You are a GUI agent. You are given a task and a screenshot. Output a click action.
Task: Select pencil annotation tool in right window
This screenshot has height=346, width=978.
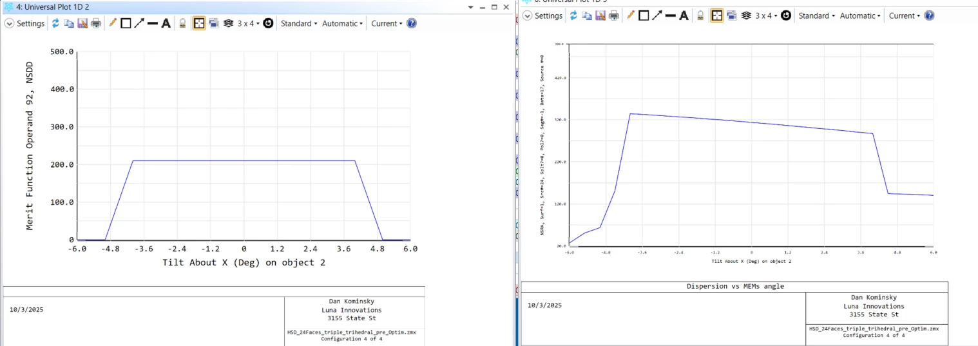coord(631,15)
